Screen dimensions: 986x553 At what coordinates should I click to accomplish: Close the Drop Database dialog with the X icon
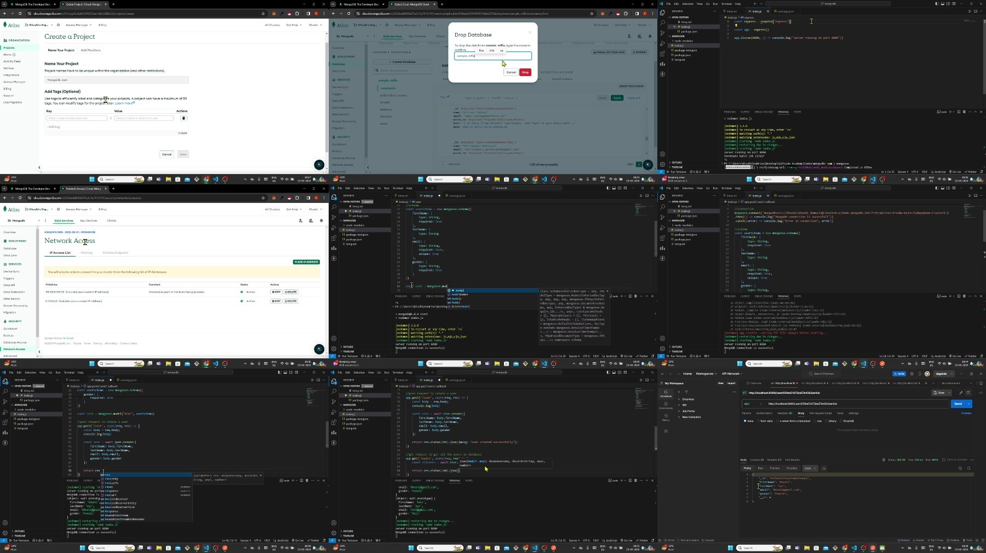click(x=530, y=32)
